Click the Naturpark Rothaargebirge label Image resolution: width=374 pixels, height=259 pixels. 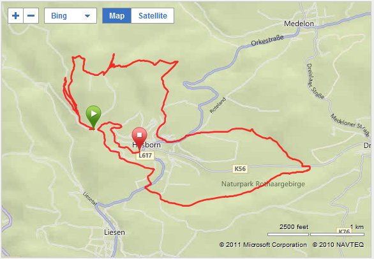pos(263,184)
